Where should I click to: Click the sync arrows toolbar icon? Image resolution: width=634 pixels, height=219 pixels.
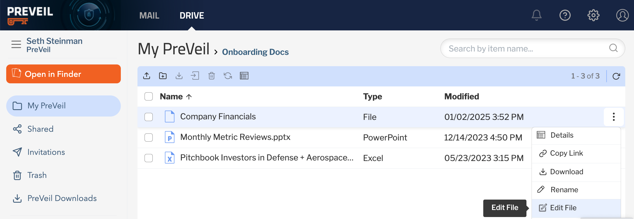click(x=228, y=76)
